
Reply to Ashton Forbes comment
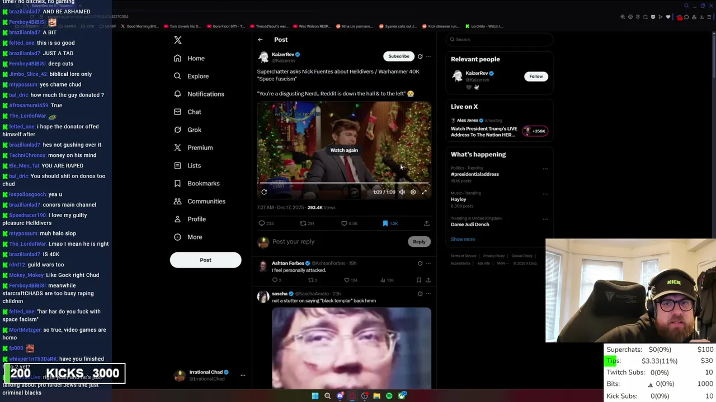tap(276, 280)
